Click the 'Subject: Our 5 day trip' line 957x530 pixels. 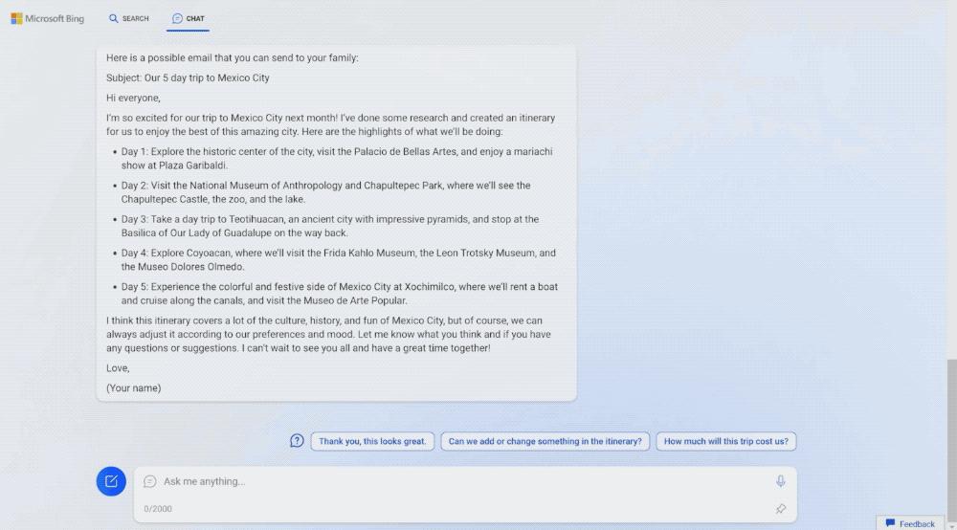tap(188, 77)
